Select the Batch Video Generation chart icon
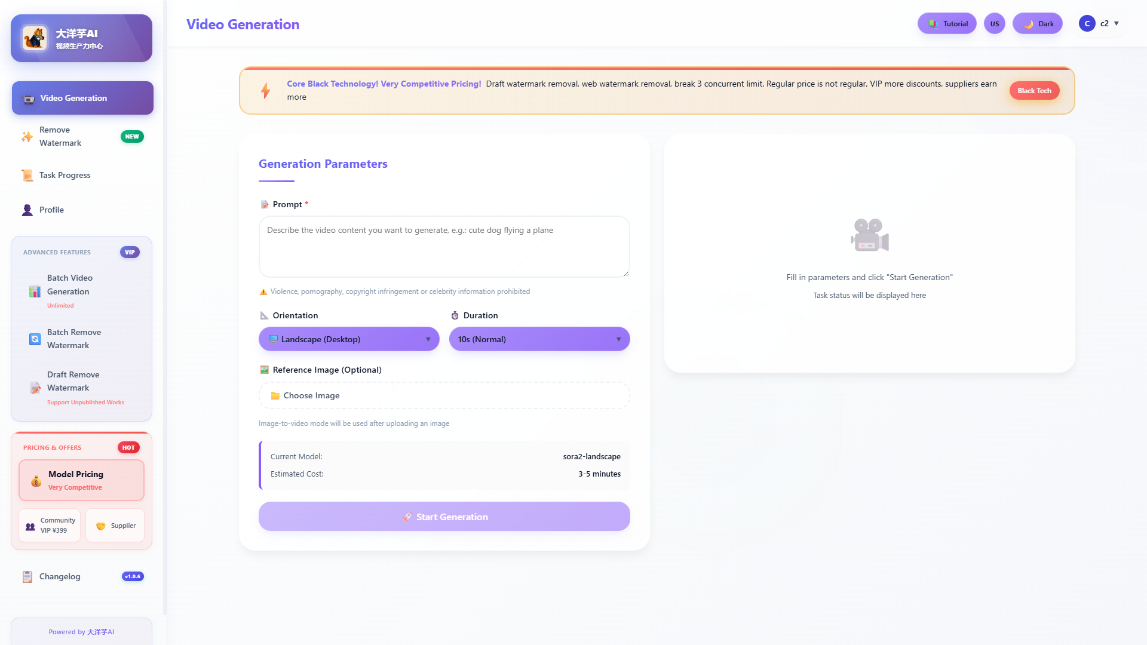 34,291
